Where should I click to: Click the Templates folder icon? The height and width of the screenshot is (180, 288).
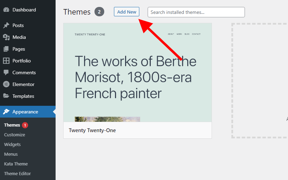pyautogui.click(x=6, y=96)
